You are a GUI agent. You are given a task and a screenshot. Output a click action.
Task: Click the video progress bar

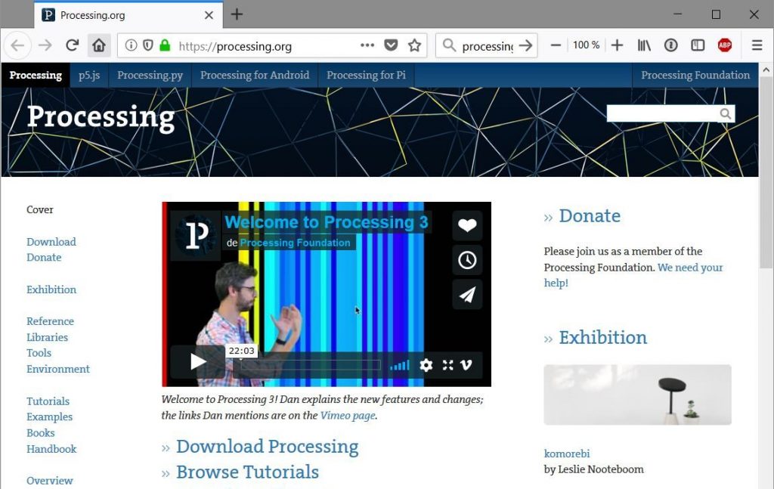(310, 365)
